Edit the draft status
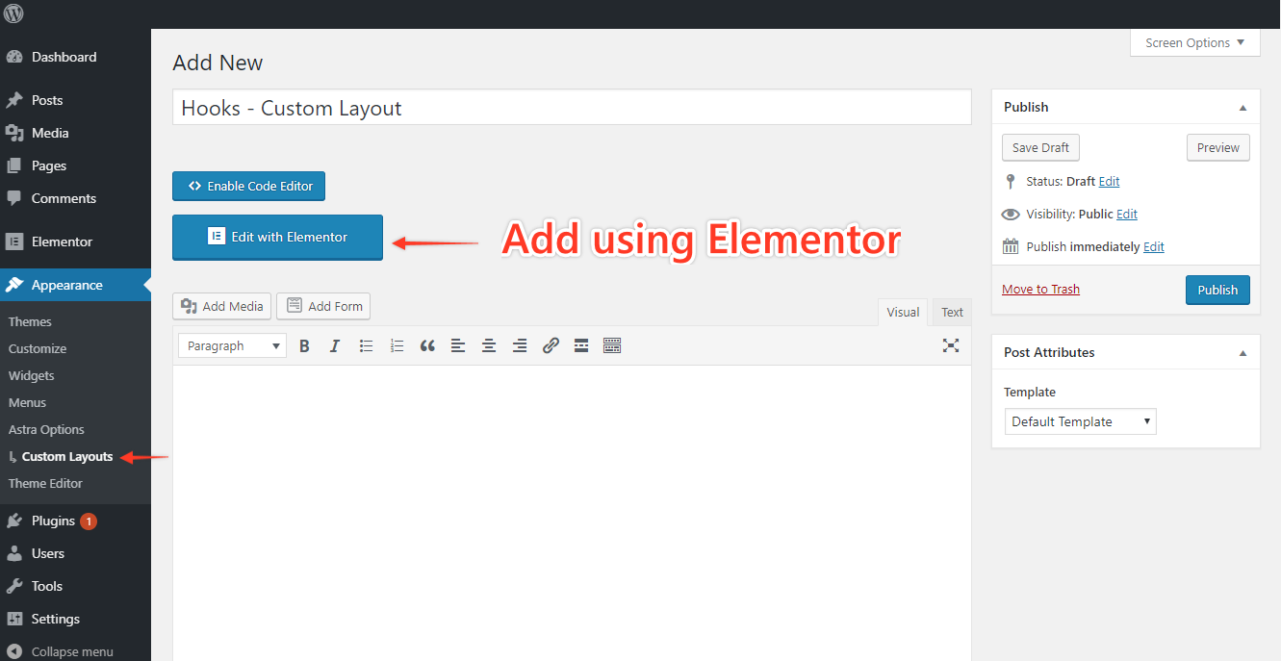 [1109, 181]
